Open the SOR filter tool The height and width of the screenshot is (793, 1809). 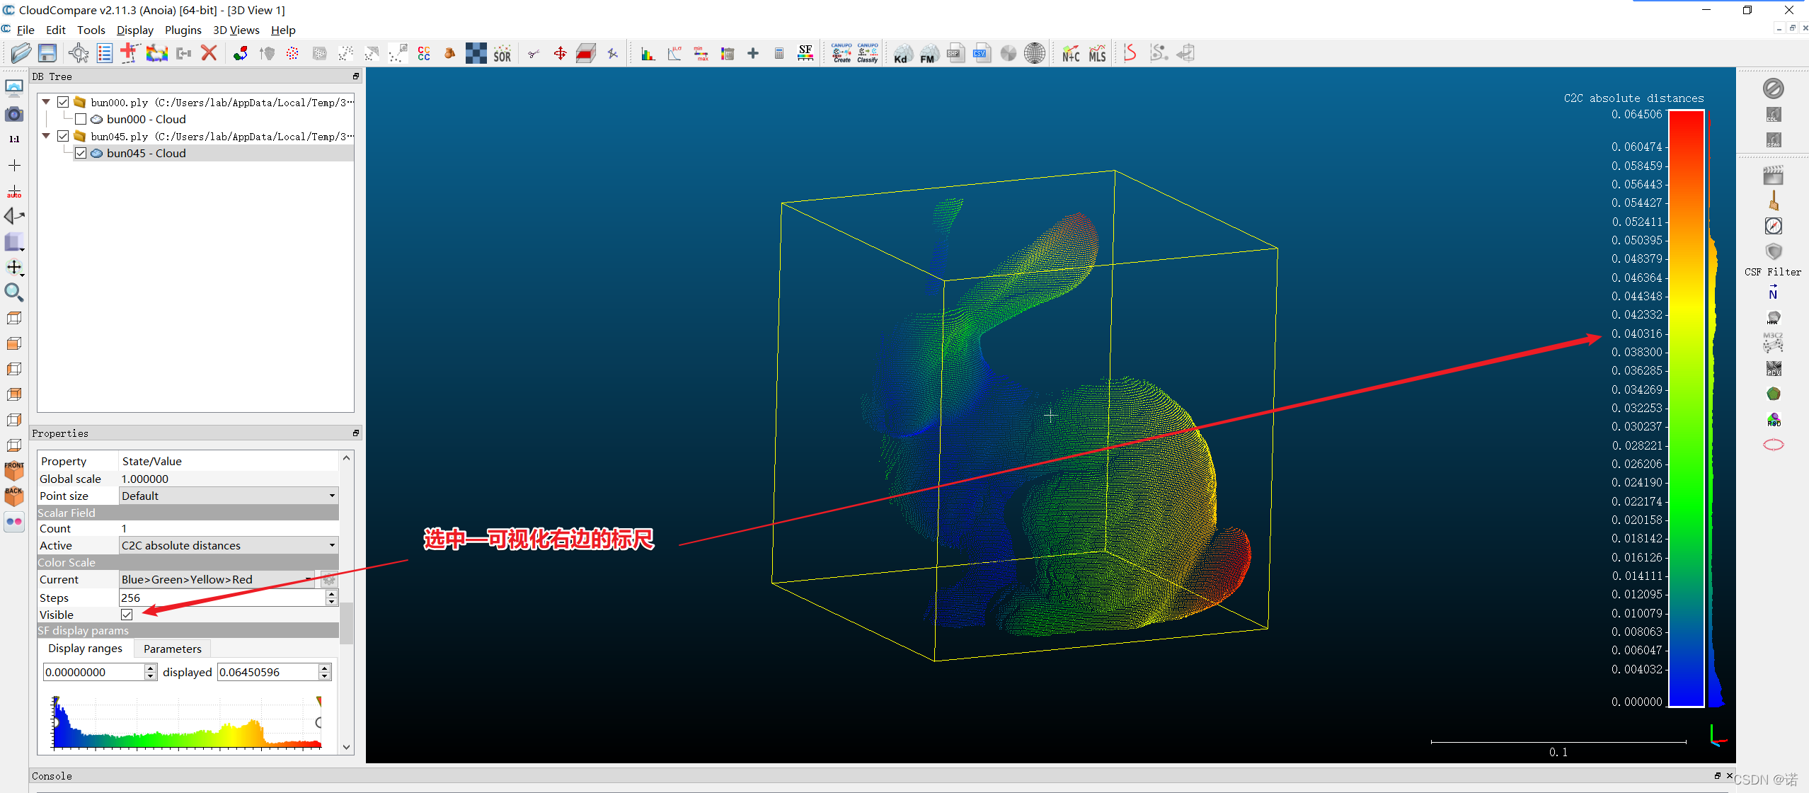pos(502,54)
